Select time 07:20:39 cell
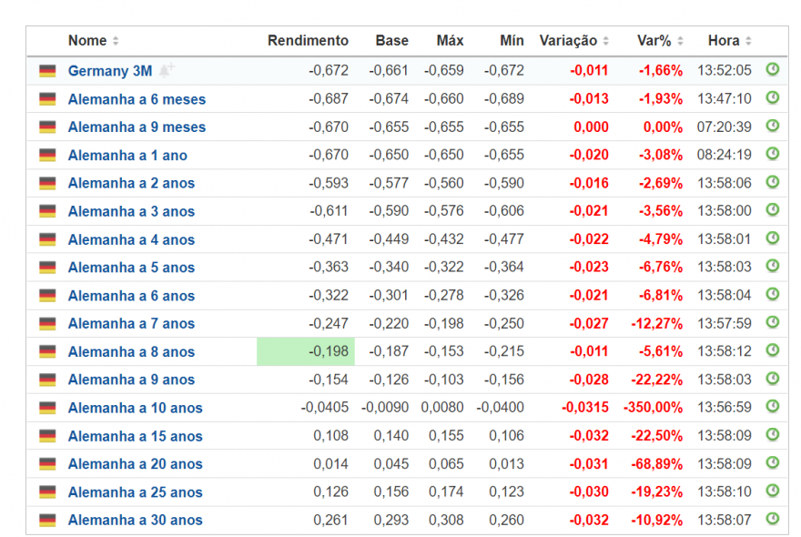The image size is (801, 537). tap(724, 127)
